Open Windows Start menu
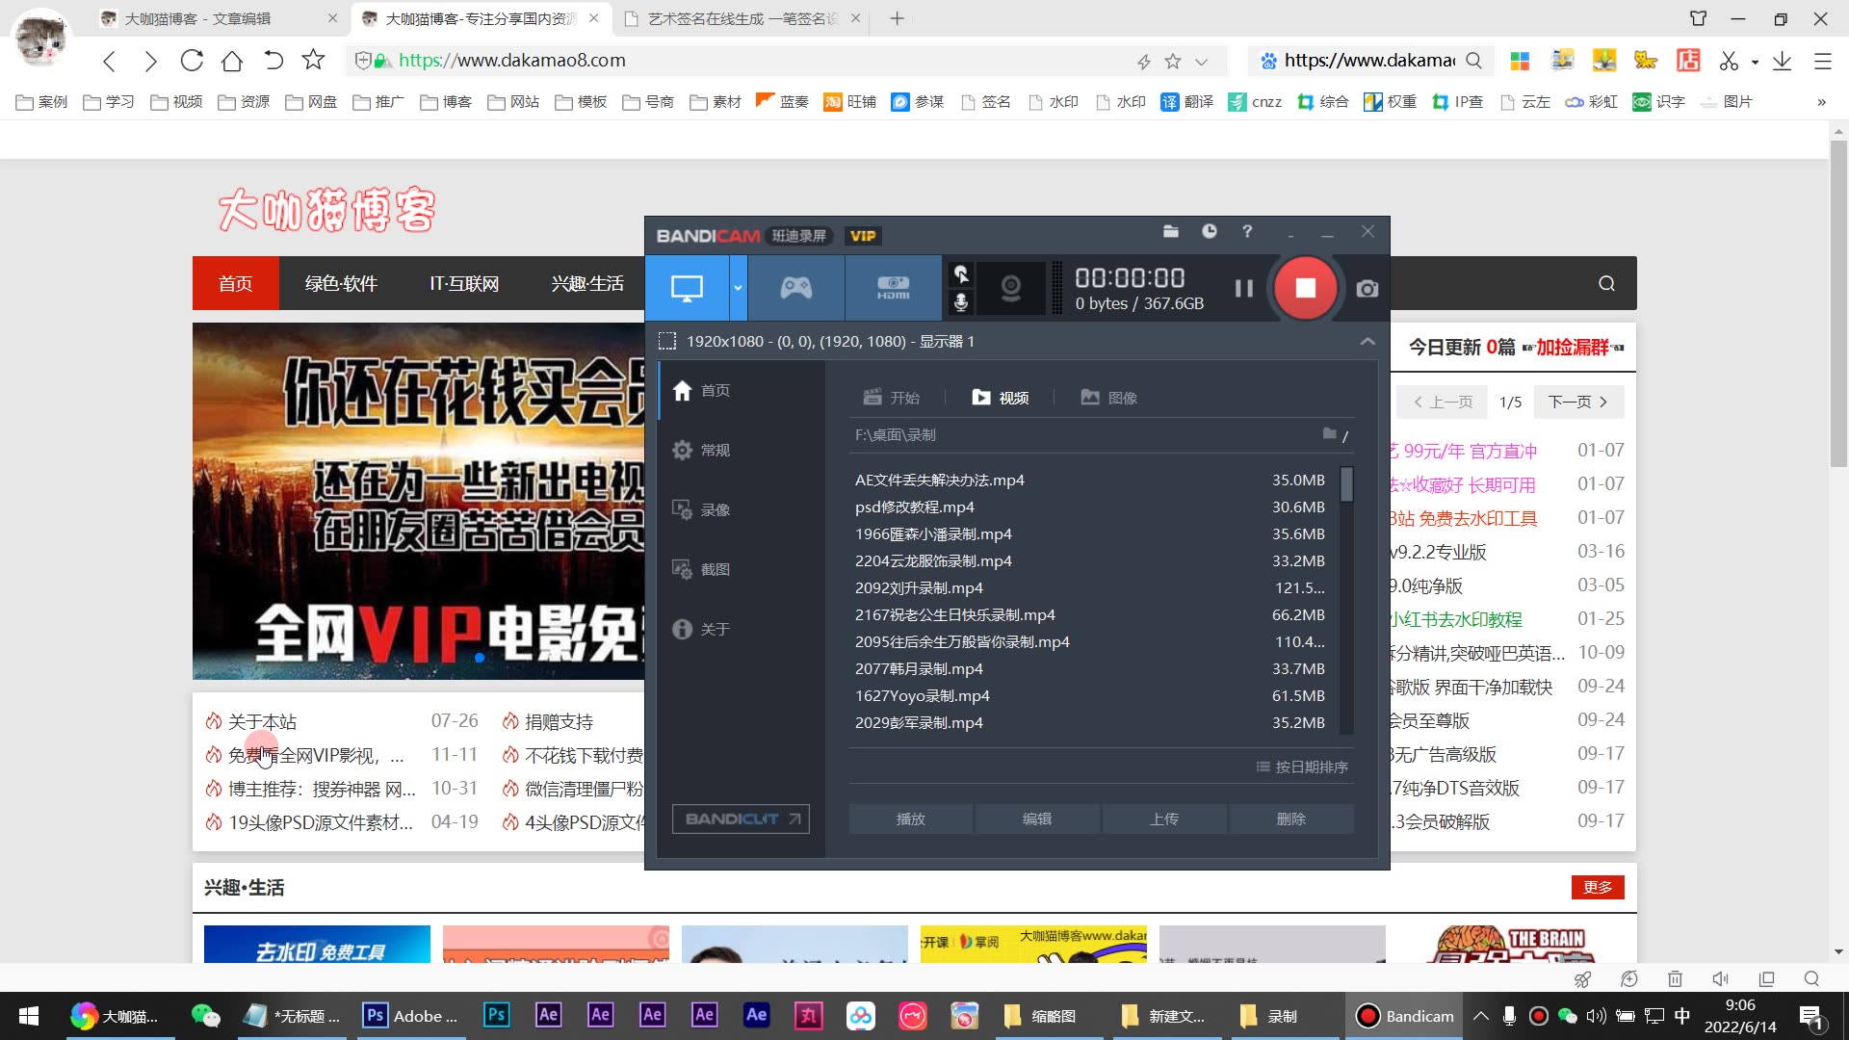This screenshot has width=1849, height=1040. pos(29,1016)
